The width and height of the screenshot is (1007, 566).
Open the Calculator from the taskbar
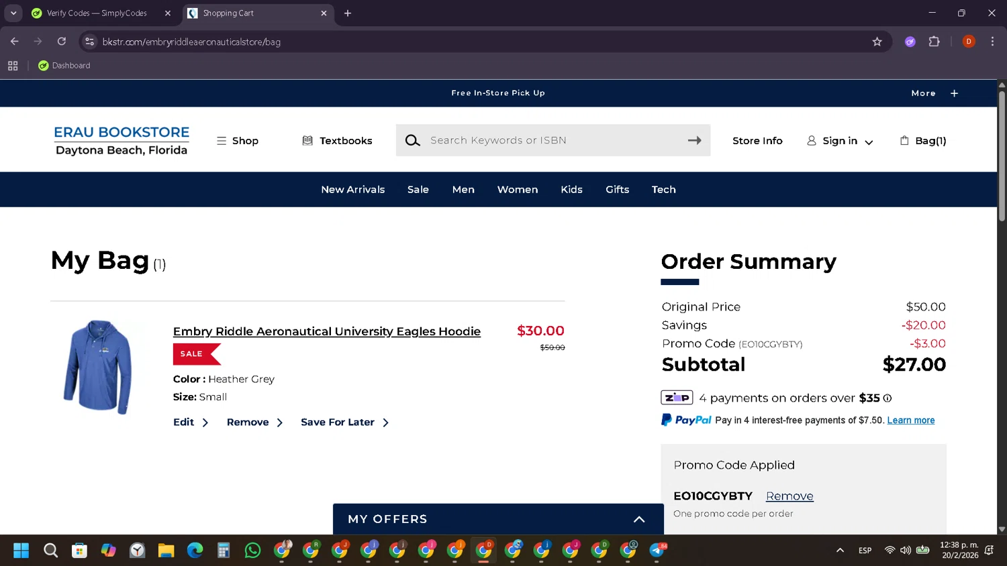pos(224,551)
